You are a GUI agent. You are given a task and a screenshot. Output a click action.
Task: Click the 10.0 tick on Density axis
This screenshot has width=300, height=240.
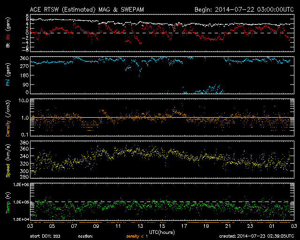pos(24,100)
